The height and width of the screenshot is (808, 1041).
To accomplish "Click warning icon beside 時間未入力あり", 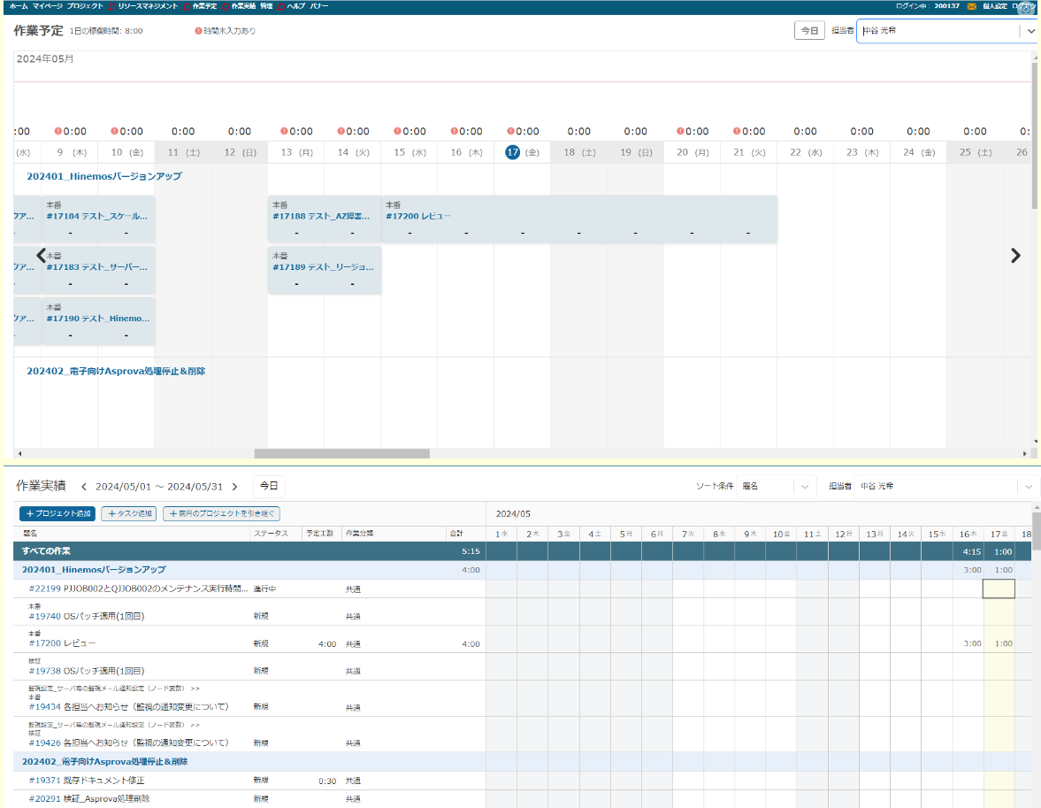I will click(x=198, y=31).
